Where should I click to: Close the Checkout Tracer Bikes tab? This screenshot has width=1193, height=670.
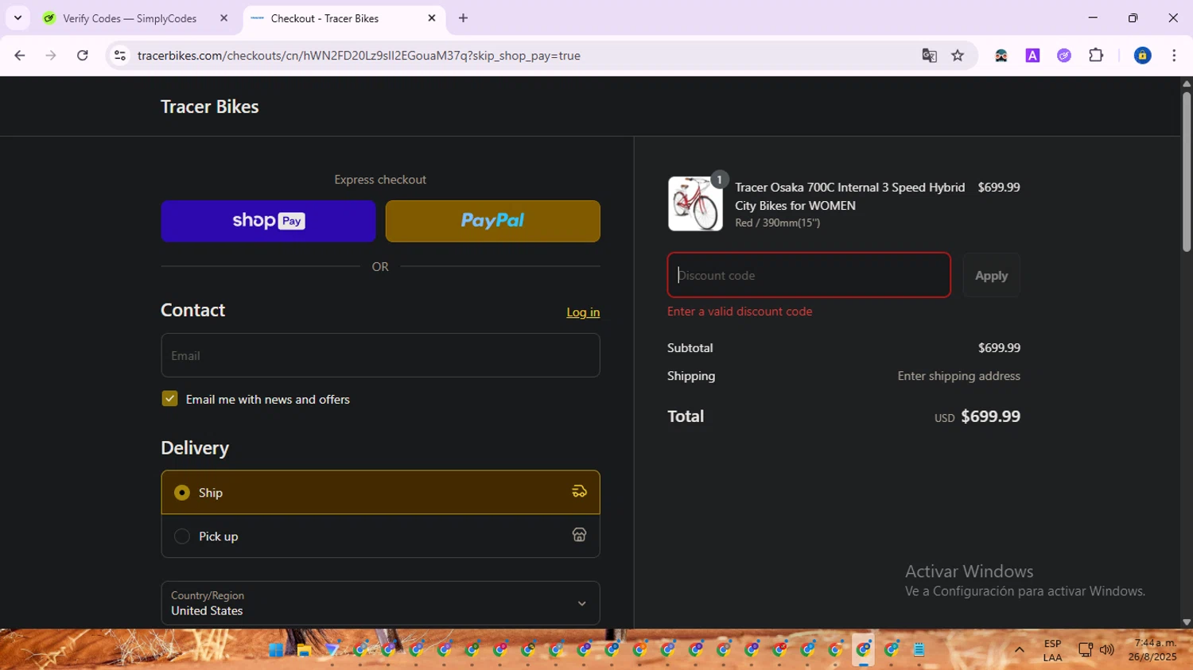pos(432,17)
